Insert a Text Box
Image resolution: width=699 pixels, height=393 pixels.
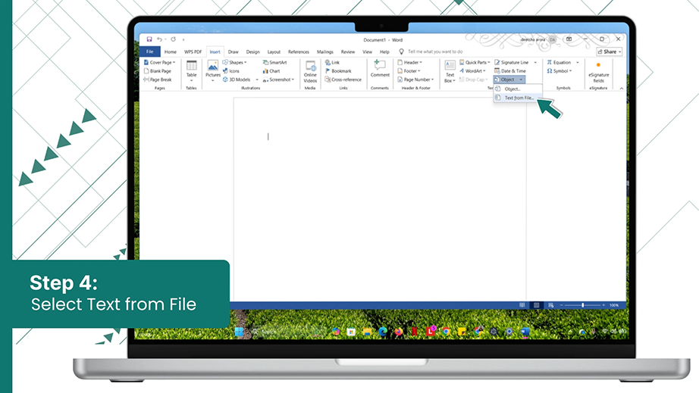click(450, 72)
